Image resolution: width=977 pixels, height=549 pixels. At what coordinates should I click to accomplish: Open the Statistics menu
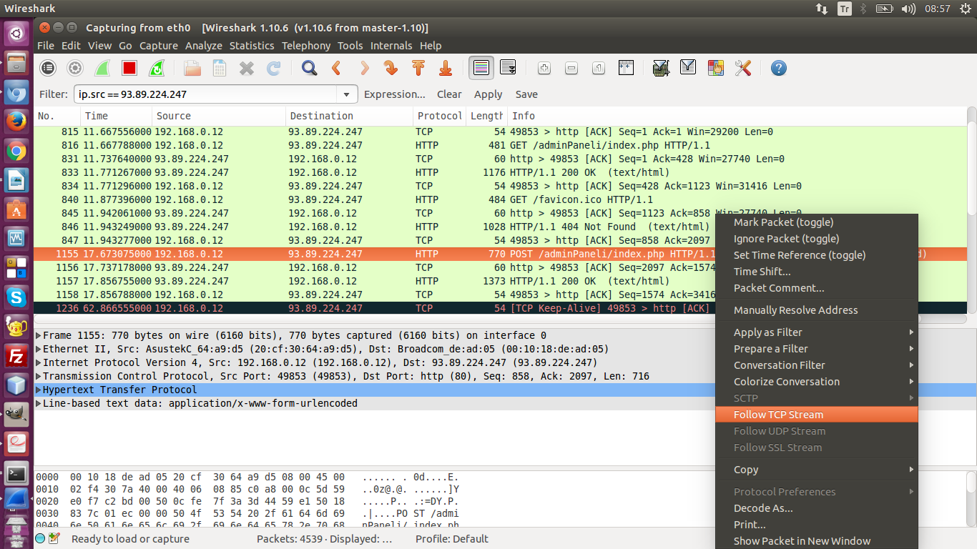pos(252,46)
